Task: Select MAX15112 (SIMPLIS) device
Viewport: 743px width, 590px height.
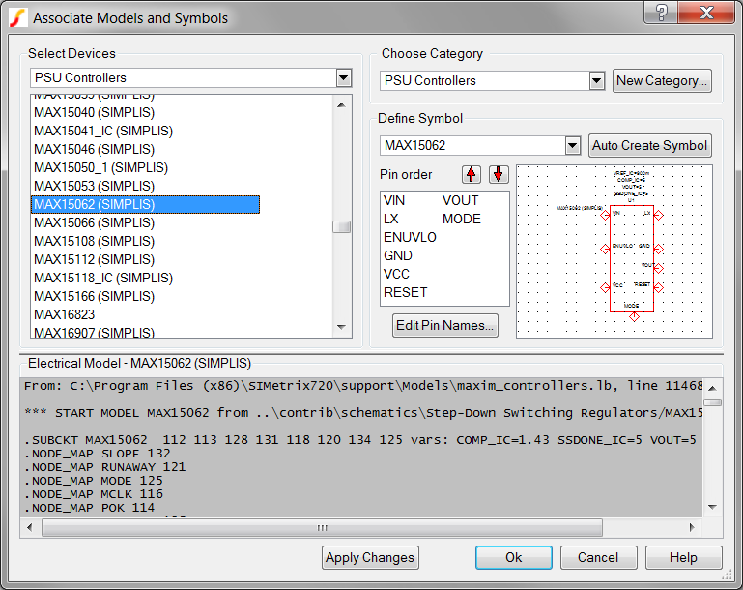Action: (95, 259)
